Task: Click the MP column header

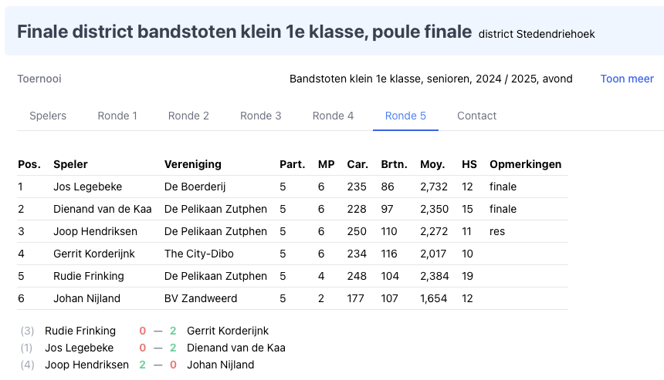Action: [326, 164]
